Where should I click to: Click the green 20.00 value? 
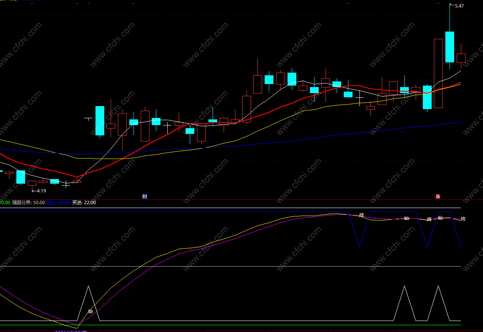coord(5,203)
